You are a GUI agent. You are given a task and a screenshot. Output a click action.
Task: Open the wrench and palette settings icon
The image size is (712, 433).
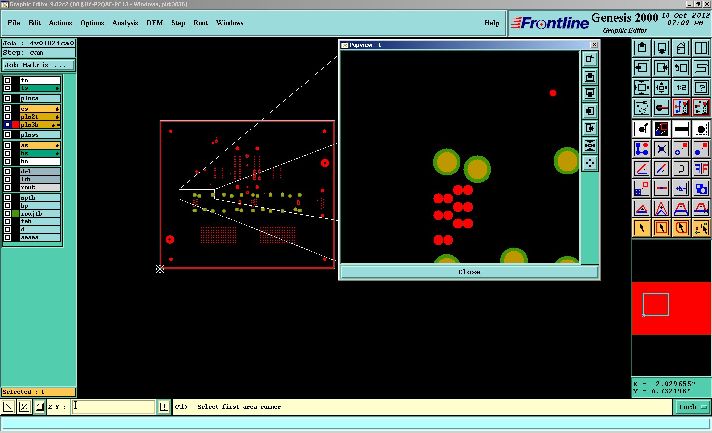click(x=642, y=107)
